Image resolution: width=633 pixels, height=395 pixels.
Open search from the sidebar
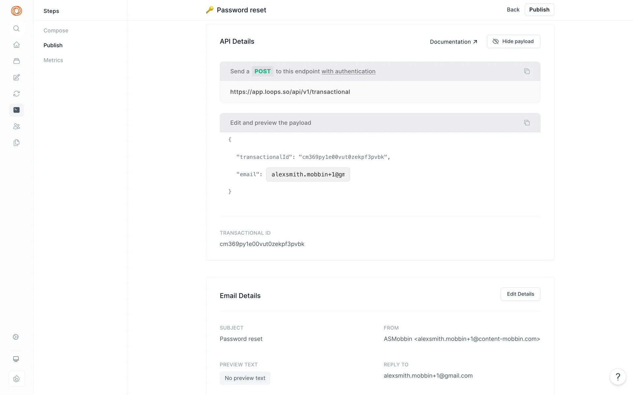16,29
